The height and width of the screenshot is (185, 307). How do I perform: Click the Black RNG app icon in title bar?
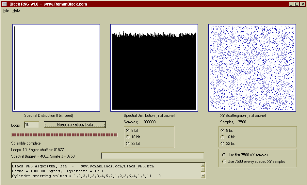pyautogui.click(x=5, y=4)
